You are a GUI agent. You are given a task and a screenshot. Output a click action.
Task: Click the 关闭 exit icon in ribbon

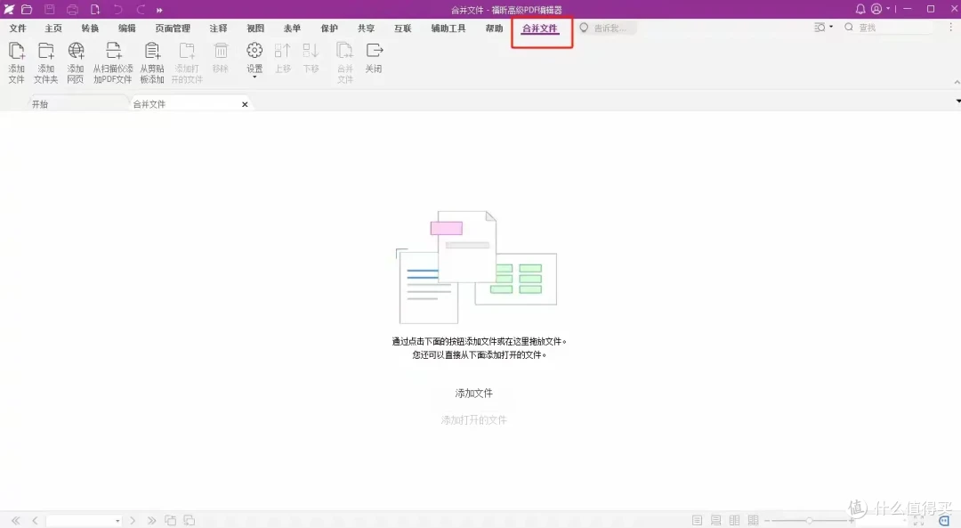pyautogui.click(x=374, y=51)
